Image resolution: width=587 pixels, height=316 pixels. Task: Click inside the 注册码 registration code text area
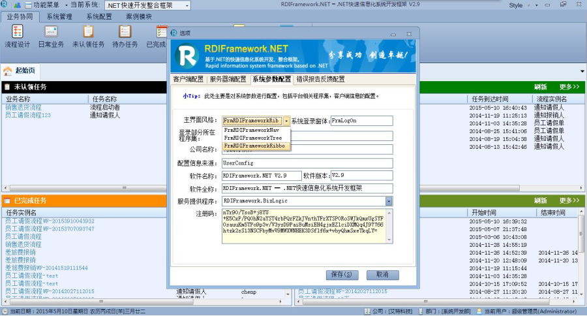(304, 227)
